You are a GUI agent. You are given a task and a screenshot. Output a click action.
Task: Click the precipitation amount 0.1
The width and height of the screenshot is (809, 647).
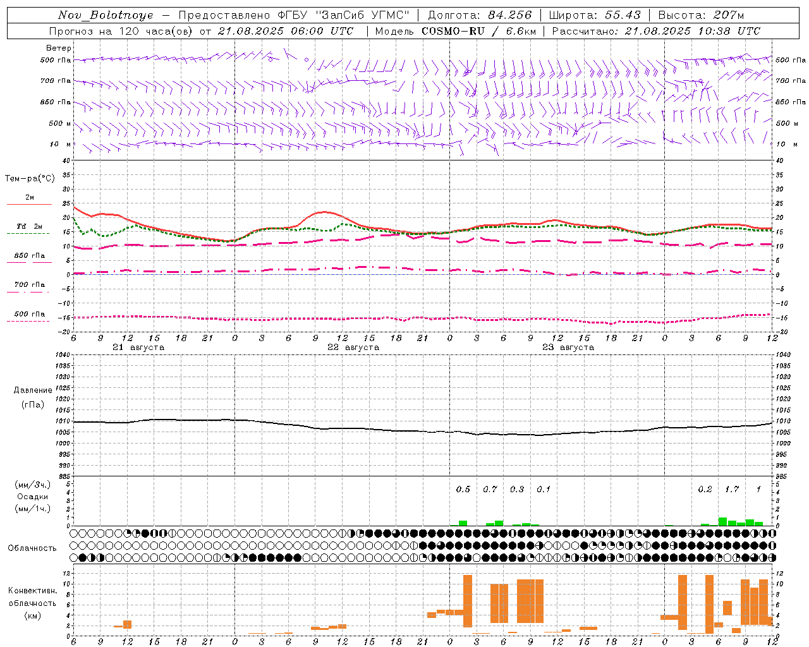544,489
